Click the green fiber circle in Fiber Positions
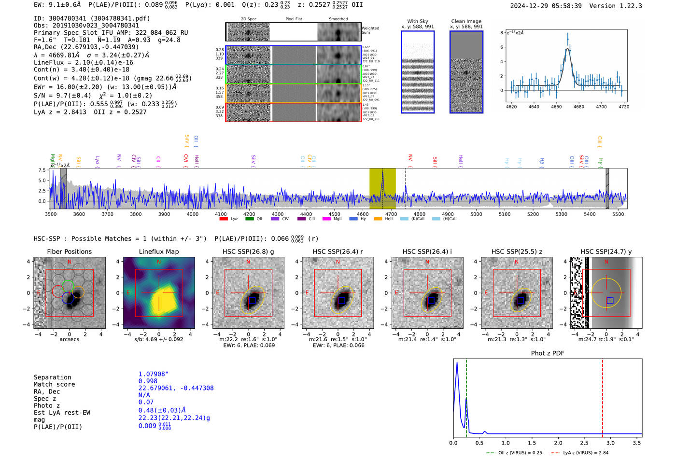The width and height of the screenshot is (676, 460). click(x=68, y=286)
